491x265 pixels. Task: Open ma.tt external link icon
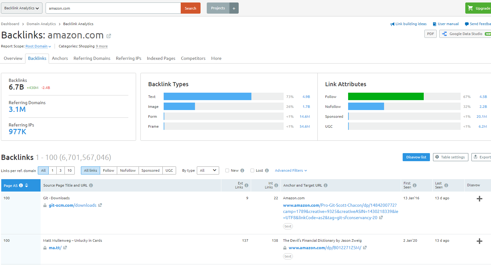click(x=65, y=248)
